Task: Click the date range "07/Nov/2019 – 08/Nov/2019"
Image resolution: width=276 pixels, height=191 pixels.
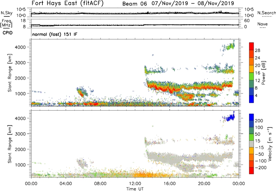Action: [x=193, y=3]
